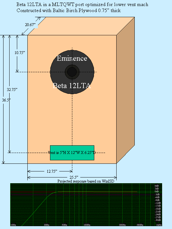
Task: Click the 30Hz frequency axis label
Action: coord(47,225)
